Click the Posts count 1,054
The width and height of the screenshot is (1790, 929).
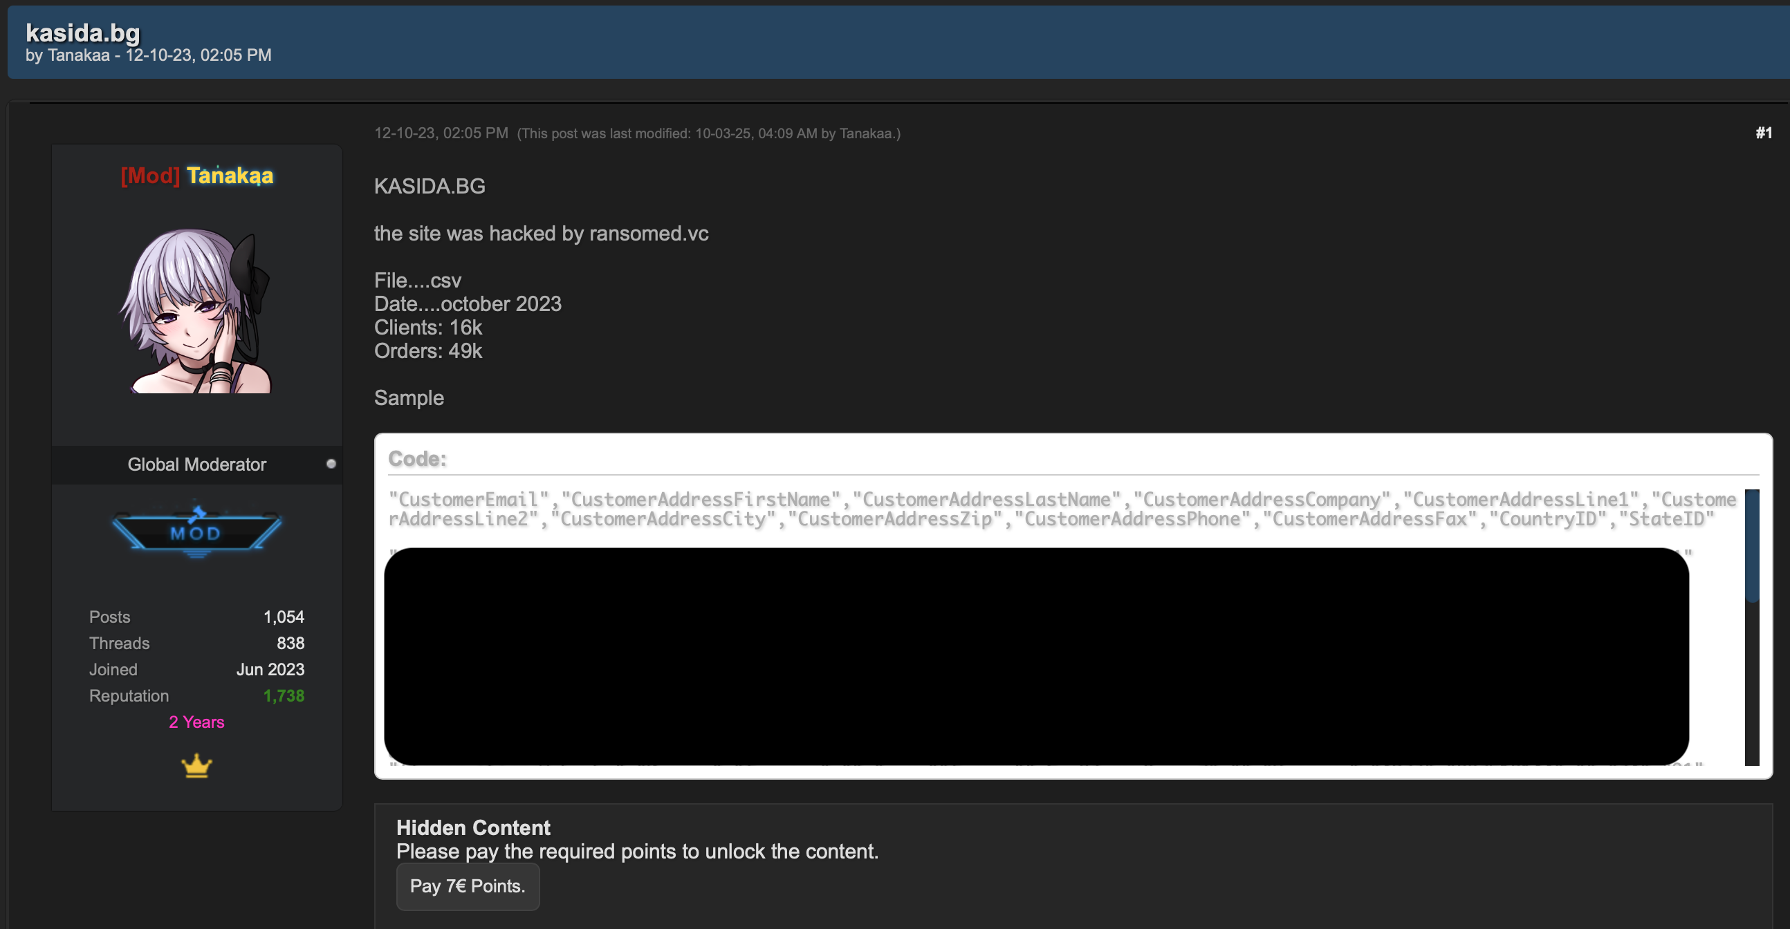[284, 617]
